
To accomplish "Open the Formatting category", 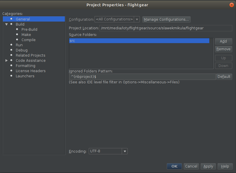I will point(26,66).
